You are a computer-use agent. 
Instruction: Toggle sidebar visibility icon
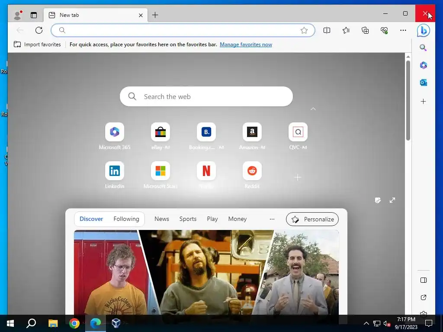tap(423, 280)
